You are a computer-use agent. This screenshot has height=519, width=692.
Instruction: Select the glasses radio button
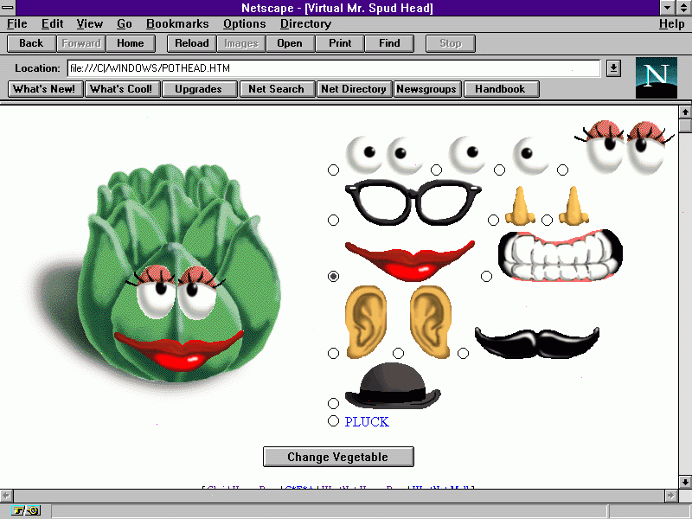334,221
